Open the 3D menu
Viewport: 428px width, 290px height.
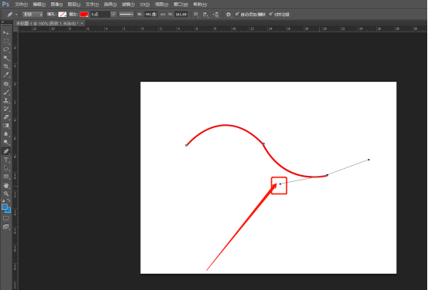point(144,5)
